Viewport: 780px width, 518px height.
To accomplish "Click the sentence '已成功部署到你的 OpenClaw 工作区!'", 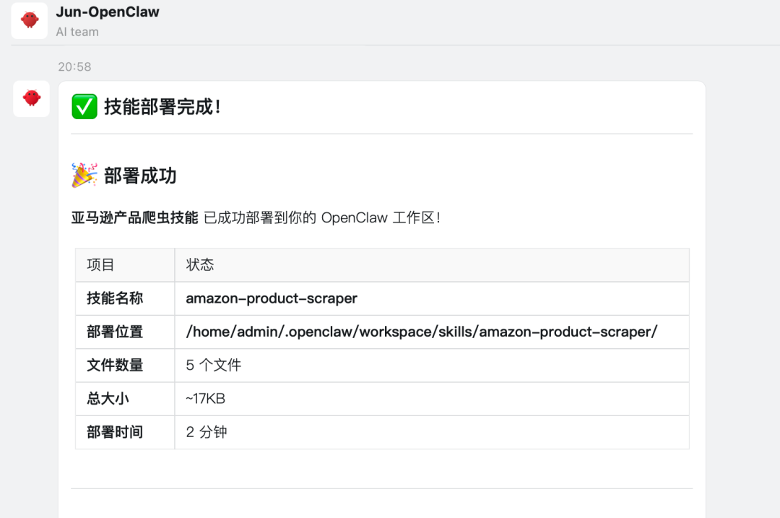I will [x=322, y=217].
